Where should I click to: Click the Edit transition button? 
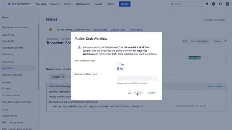[x=185, y=41]
